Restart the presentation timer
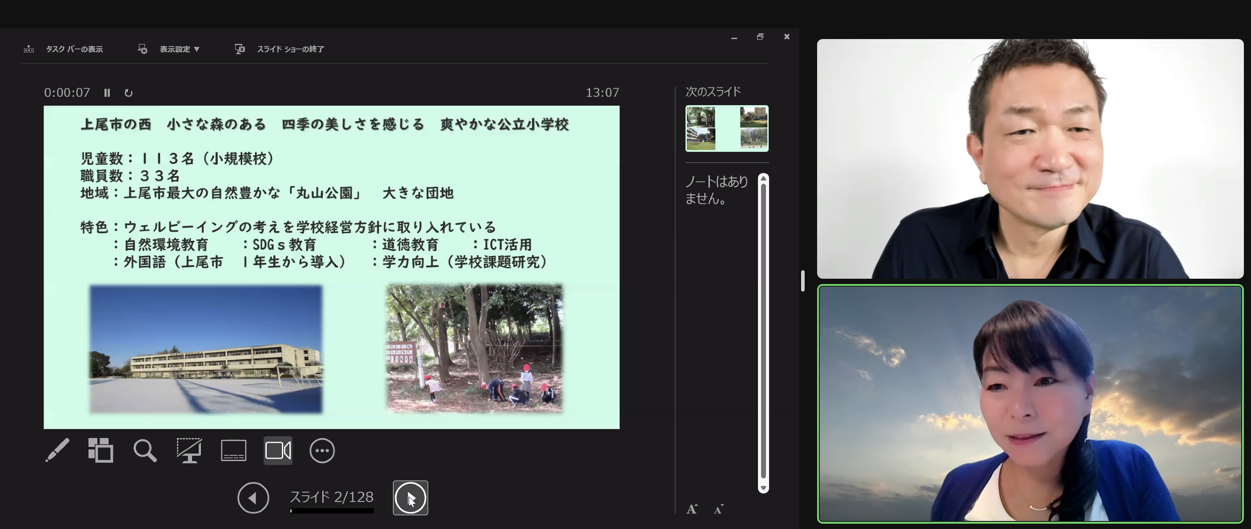 [128, 93]
